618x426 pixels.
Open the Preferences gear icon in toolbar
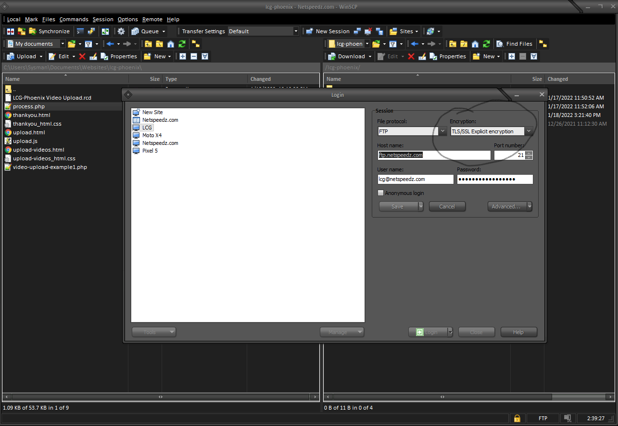click(121, 31)
